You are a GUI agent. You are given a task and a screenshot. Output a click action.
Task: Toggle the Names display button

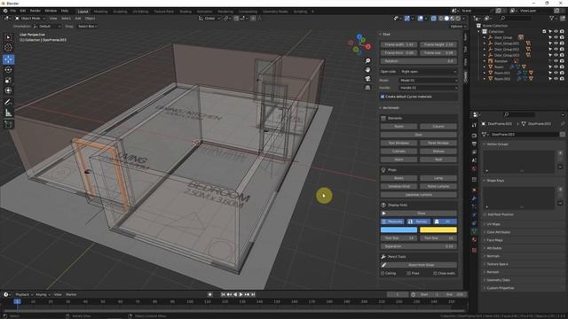click(418, 222)
